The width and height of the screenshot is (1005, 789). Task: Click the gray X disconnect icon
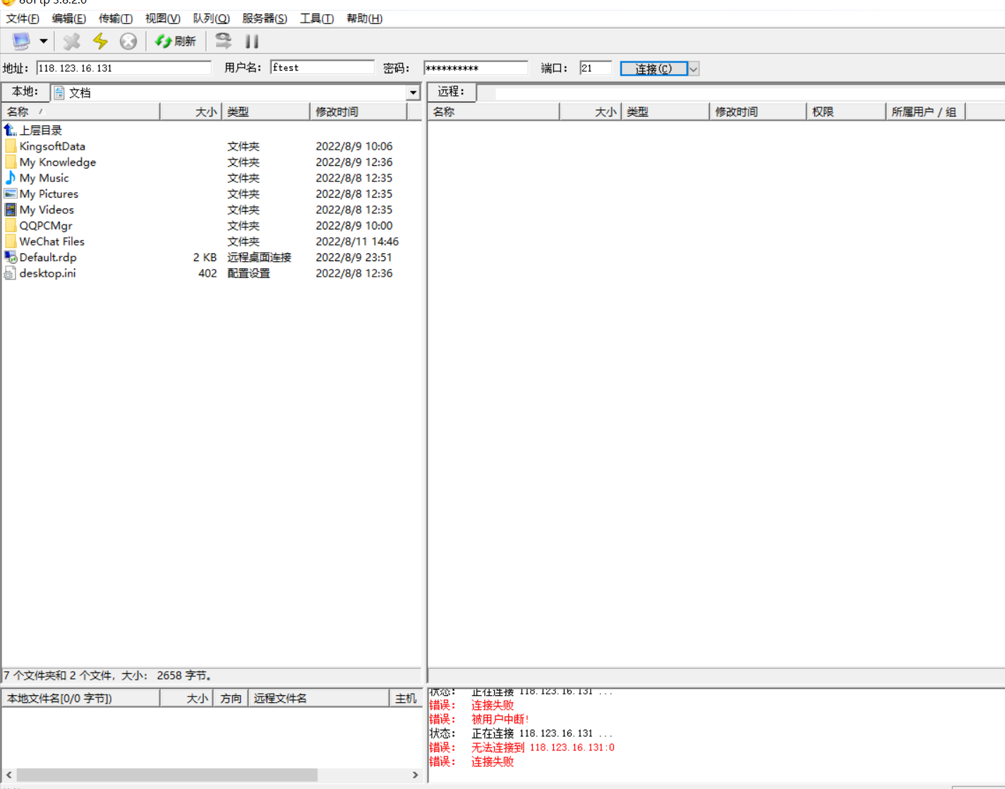[x=71, y=42]
